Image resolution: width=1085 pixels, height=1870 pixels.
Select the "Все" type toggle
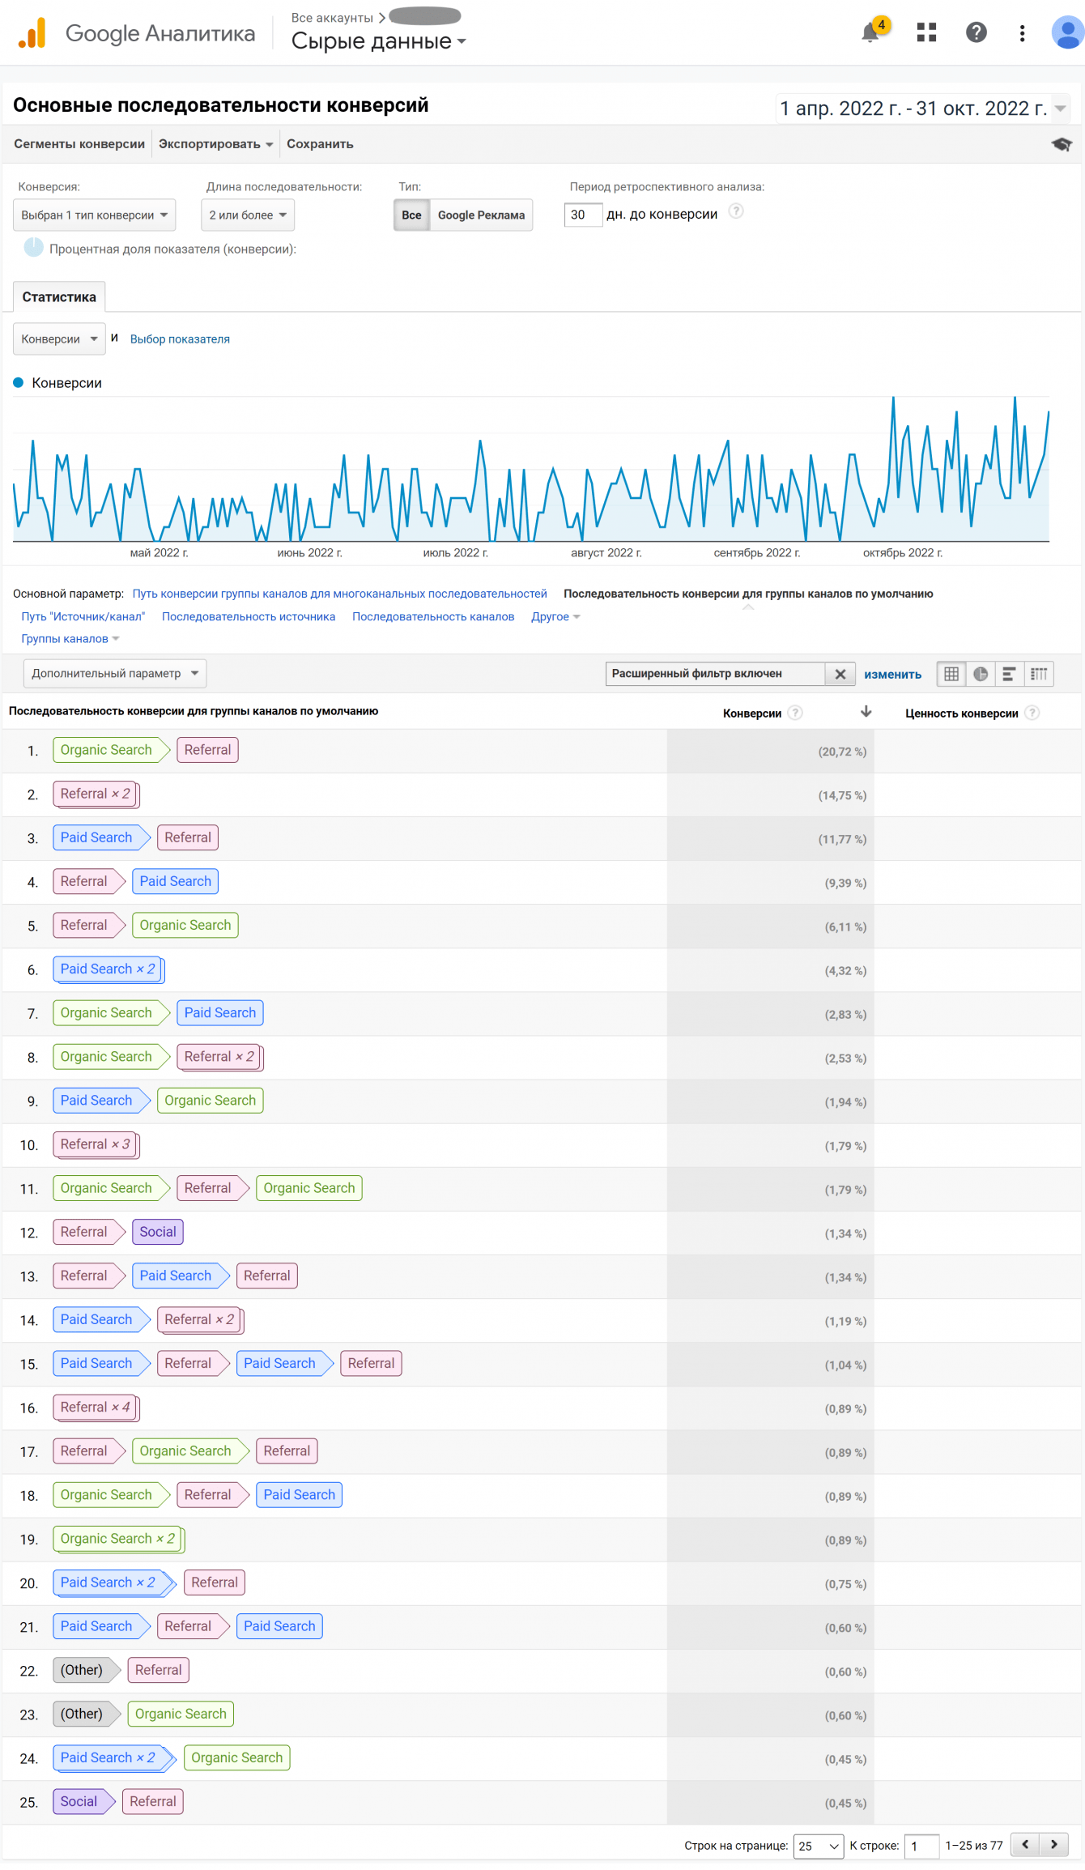pos(411,215)
